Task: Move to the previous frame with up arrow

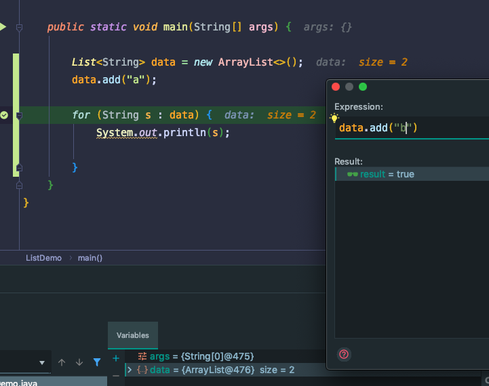Action: pos(62,362)
